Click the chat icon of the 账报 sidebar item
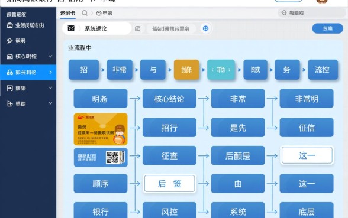This screenshot has width=348, height=218. (x=9, y=88)
